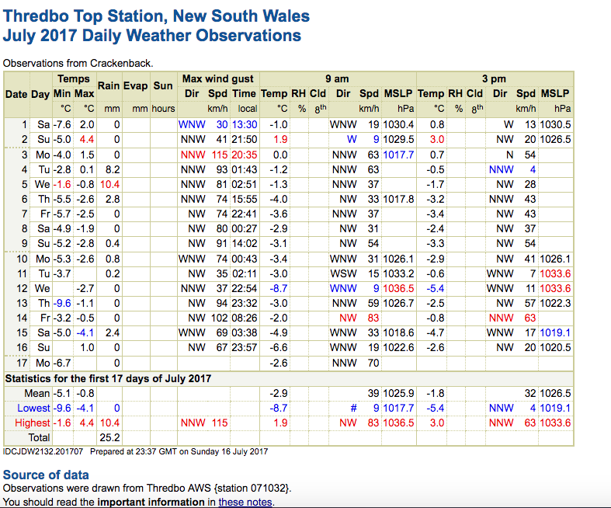
Task: Click the "Mean" statistics row label
Action: tap(39, 393)
